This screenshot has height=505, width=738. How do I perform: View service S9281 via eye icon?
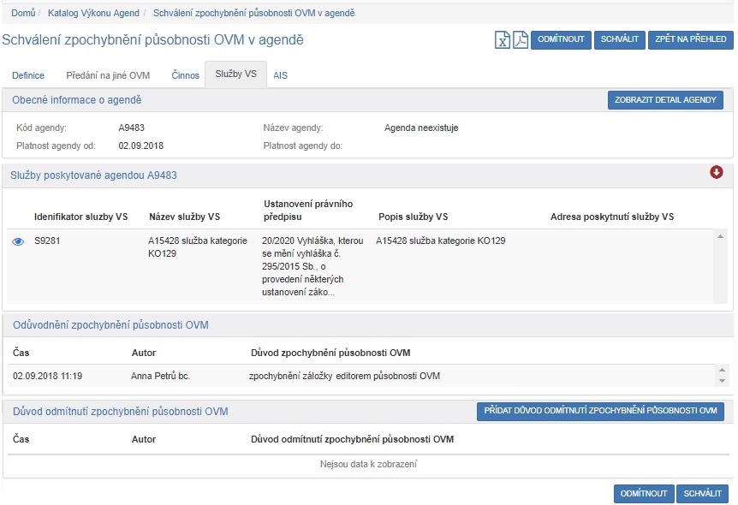click(18, 241)
